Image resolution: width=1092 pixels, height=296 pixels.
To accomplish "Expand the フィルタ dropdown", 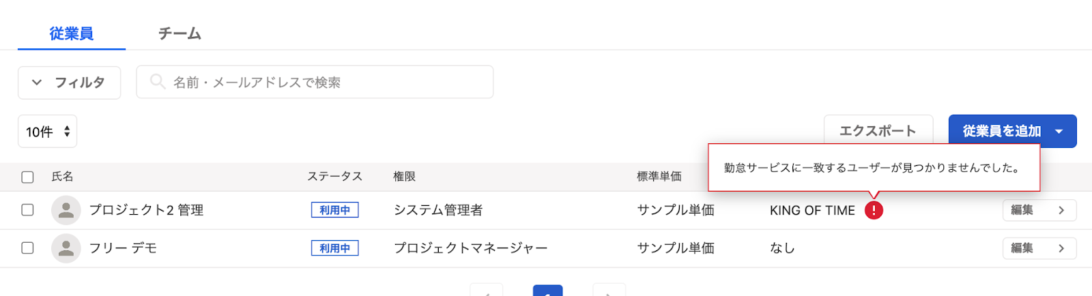I will click(x=70, y=83).
